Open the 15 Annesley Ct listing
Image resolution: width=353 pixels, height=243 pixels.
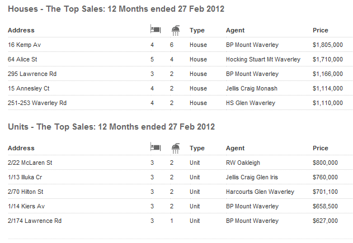point(29,88)
